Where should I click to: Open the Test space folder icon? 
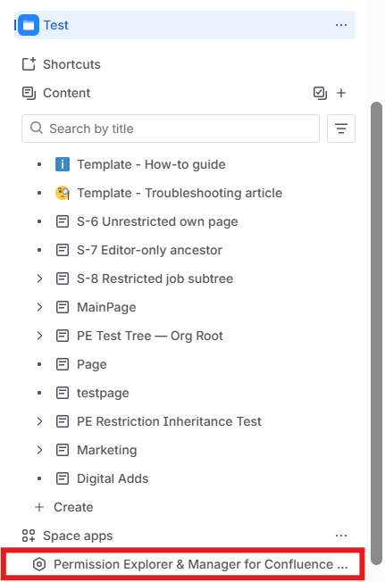[29, 25]
